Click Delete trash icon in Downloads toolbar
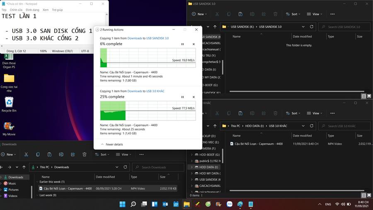The width and height of the screenshot is (373, 210). pos(85,154)
